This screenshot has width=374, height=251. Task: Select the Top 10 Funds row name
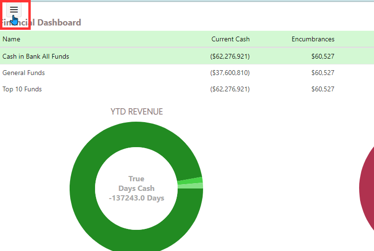point(22,89)
